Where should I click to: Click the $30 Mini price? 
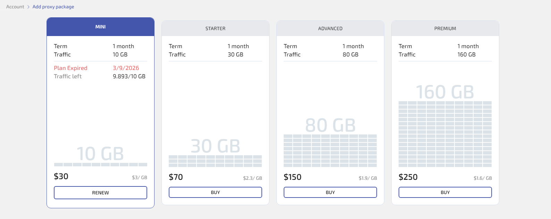[x=61, y=176]
